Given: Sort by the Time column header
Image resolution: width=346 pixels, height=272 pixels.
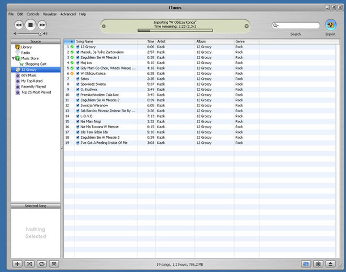Looking at the screenshot, I should [x=146, y=41].
